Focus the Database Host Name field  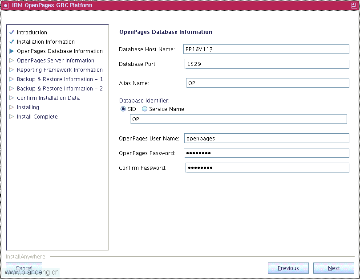coord(266,49)
